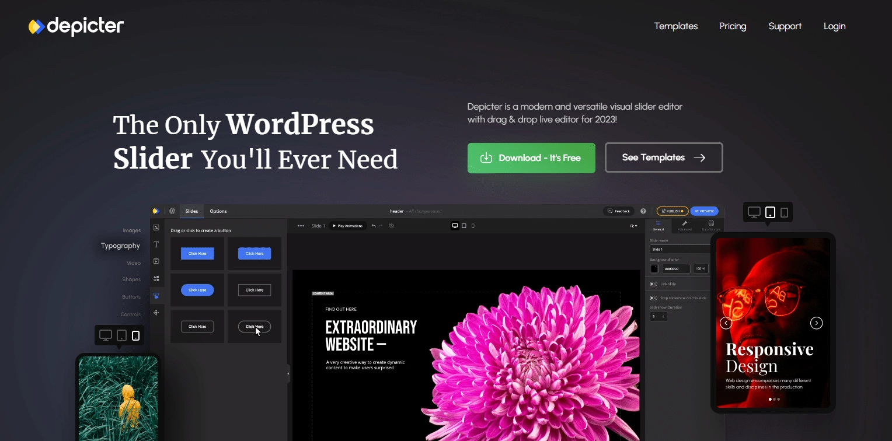Click the See Templates button

tap(664, 157)
